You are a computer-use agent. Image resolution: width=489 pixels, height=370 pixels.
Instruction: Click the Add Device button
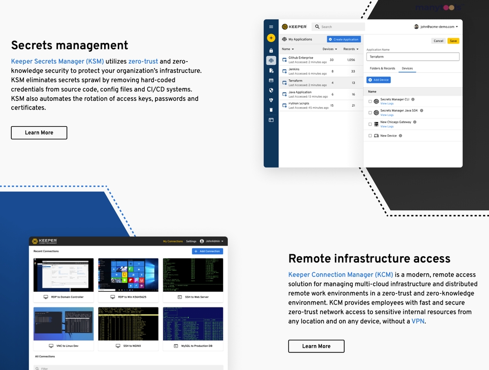pyautogui.click(x=378, y=80)
